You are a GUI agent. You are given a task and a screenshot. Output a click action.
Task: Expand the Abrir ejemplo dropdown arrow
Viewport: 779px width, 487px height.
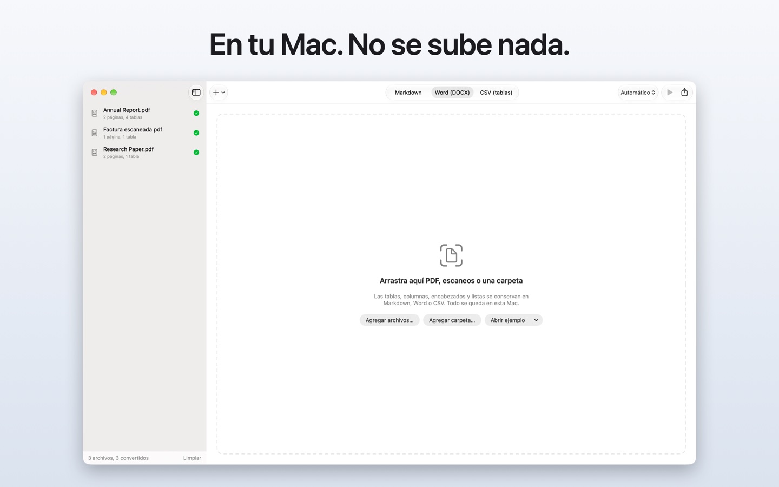[536, 320]
